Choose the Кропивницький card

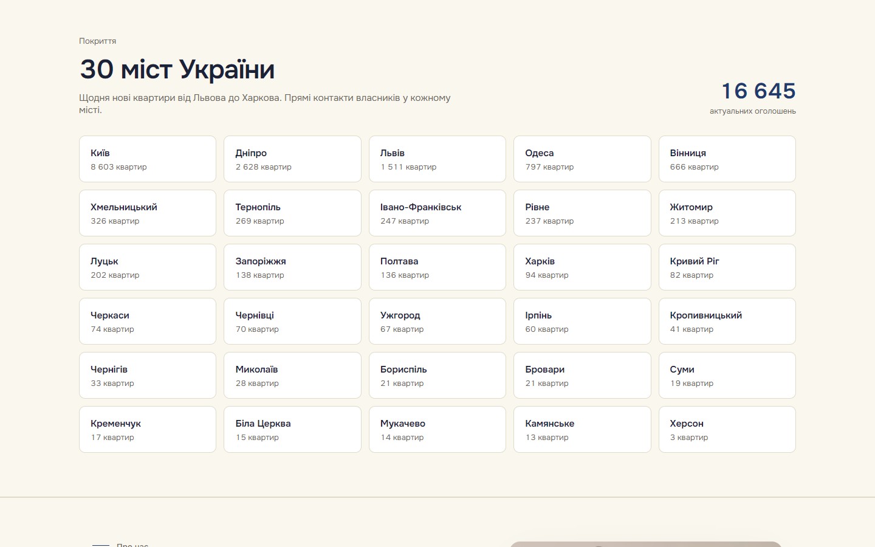pyautogui.click(x=727, y=321)
